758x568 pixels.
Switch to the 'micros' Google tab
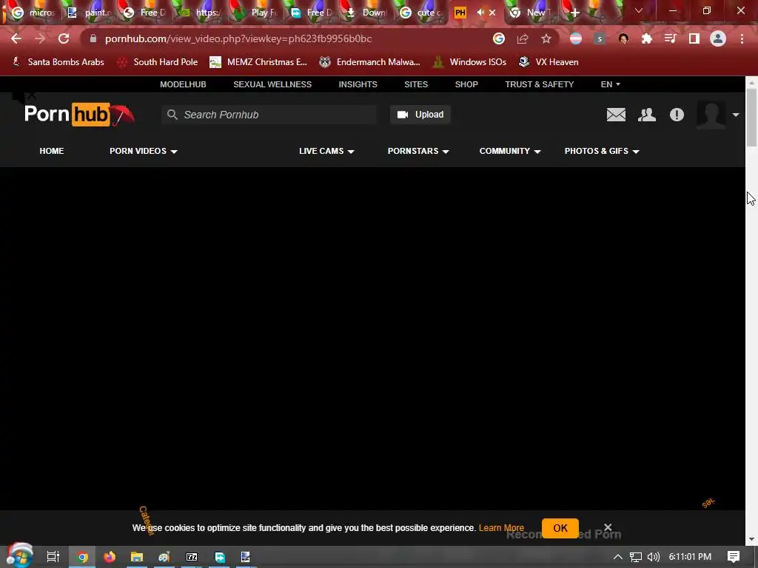33,13
